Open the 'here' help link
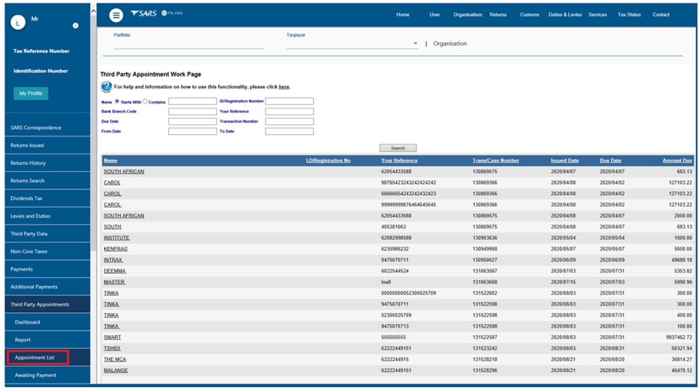The height and width of the screenshot is (389, 700). 284,87
